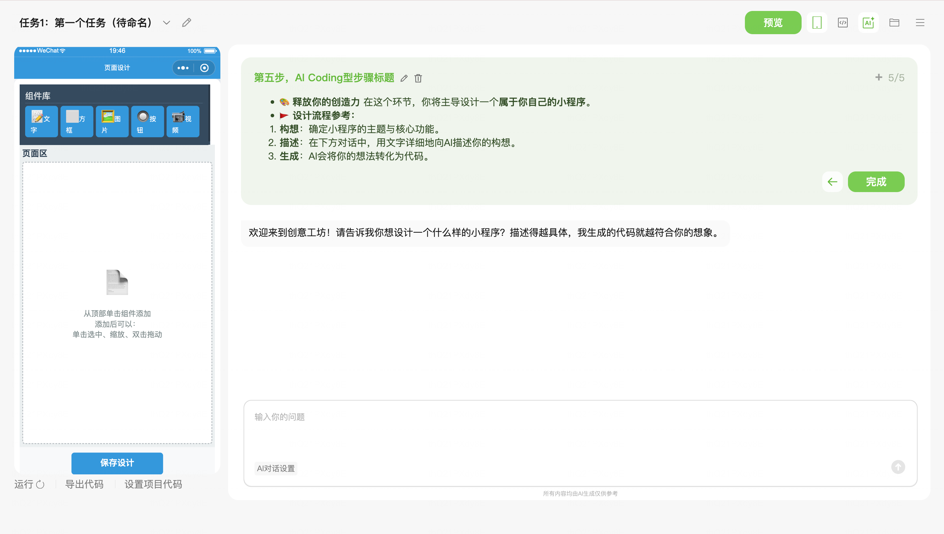This screenshot has height=534, width=944.
Task: Toggle the AI assistant panel icon
Action: click(x=868, y=23)
